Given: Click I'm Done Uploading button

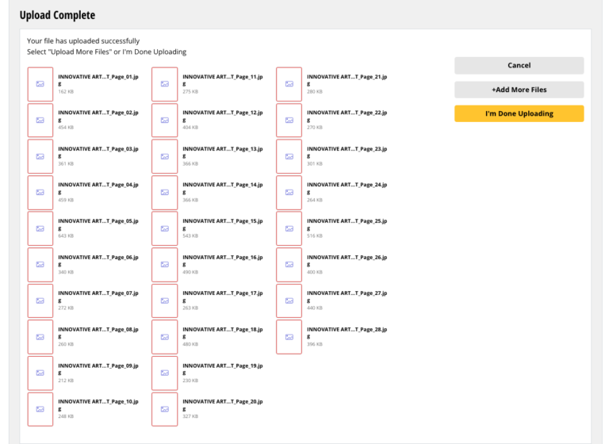Looking at the screenshot, I should tap(519, 113).
